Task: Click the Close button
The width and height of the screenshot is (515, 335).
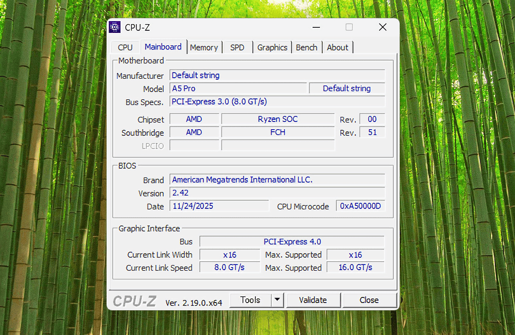Action: click(369, 299)
